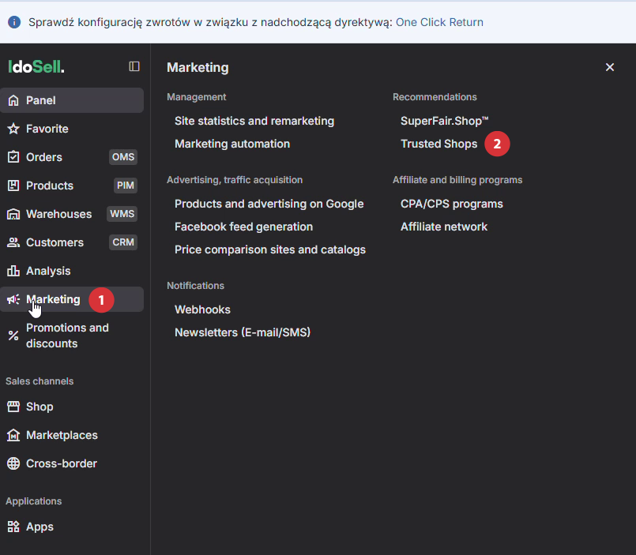Viewport: 636px width, 555px height.
Task: Open Site statistics and remarketing
Action: point(254,121)
